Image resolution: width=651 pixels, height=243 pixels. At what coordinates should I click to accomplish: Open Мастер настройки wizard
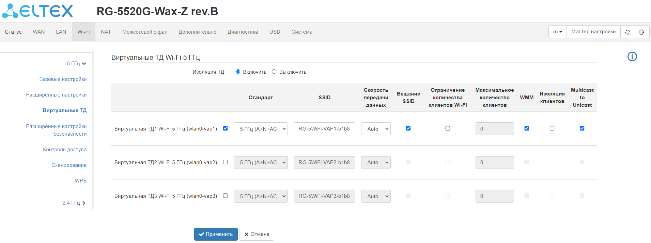coord(593,32)
